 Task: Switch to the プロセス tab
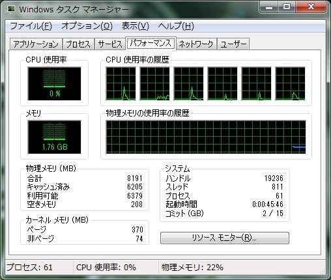coord(78,44)
